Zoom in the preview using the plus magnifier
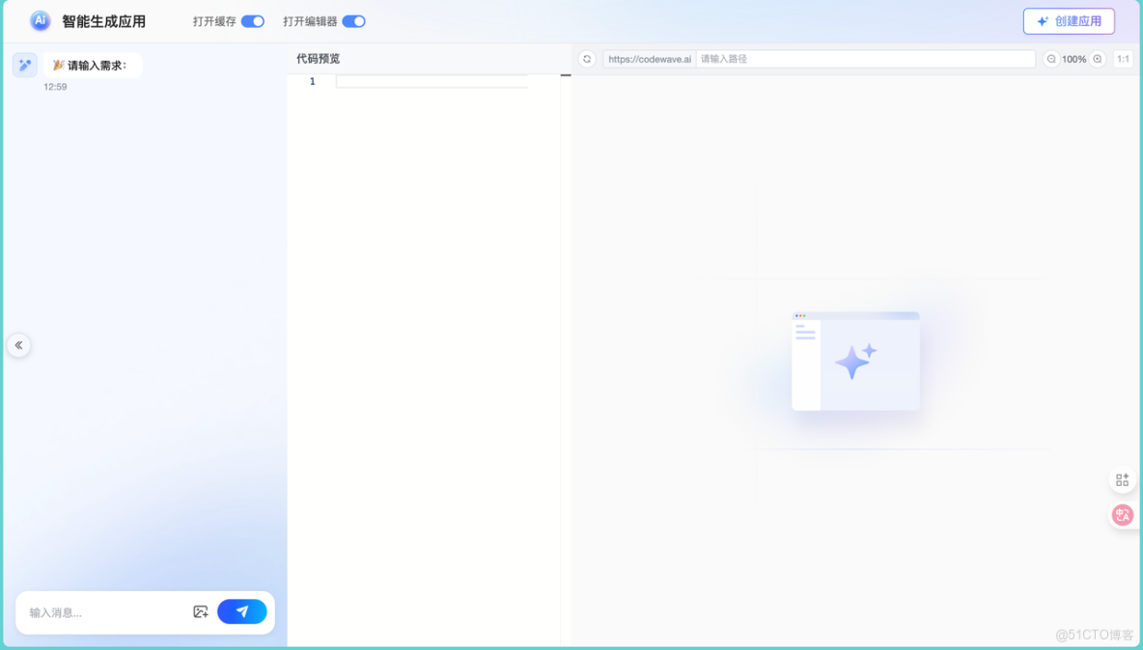 [x=1097, y=58]
